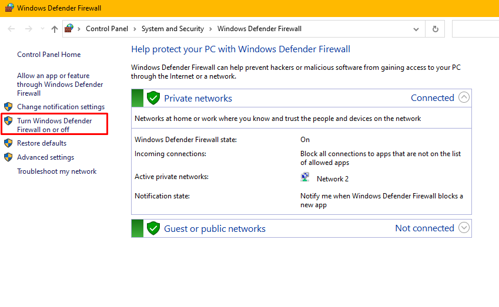Click Windows Defender Firewall breadcrumb
The height and width of the screenshot is (307, 499).
tap(259, 29)
